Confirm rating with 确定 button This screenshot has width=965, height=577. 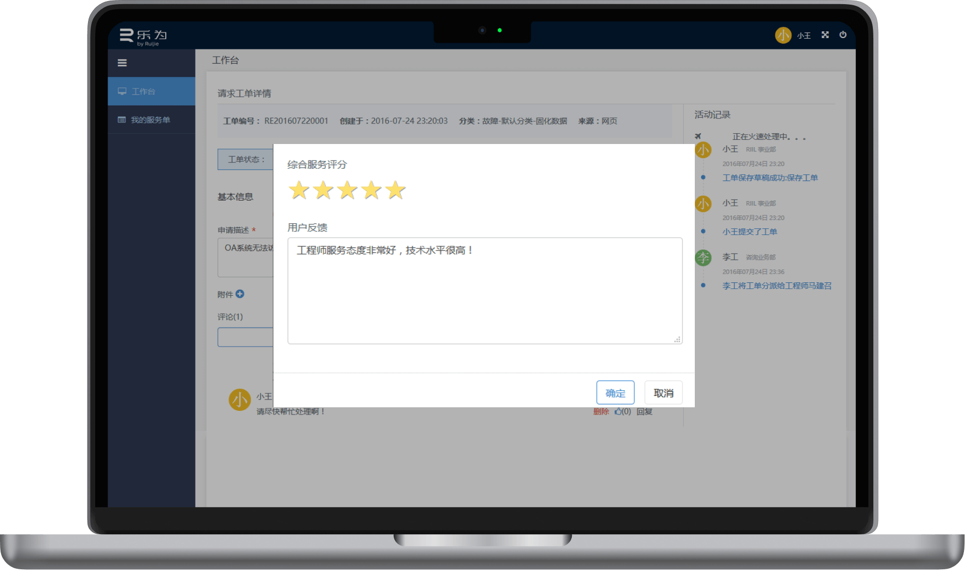pos(615,393)
